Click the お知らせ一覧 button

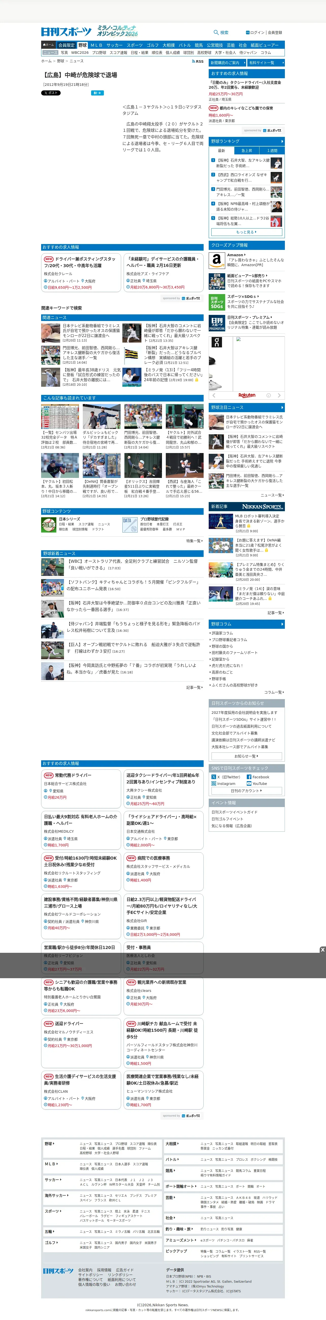247,756
